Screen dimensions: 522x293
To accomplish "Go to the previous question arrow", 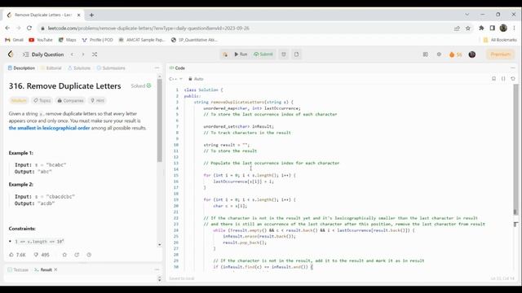I will 72,55.
